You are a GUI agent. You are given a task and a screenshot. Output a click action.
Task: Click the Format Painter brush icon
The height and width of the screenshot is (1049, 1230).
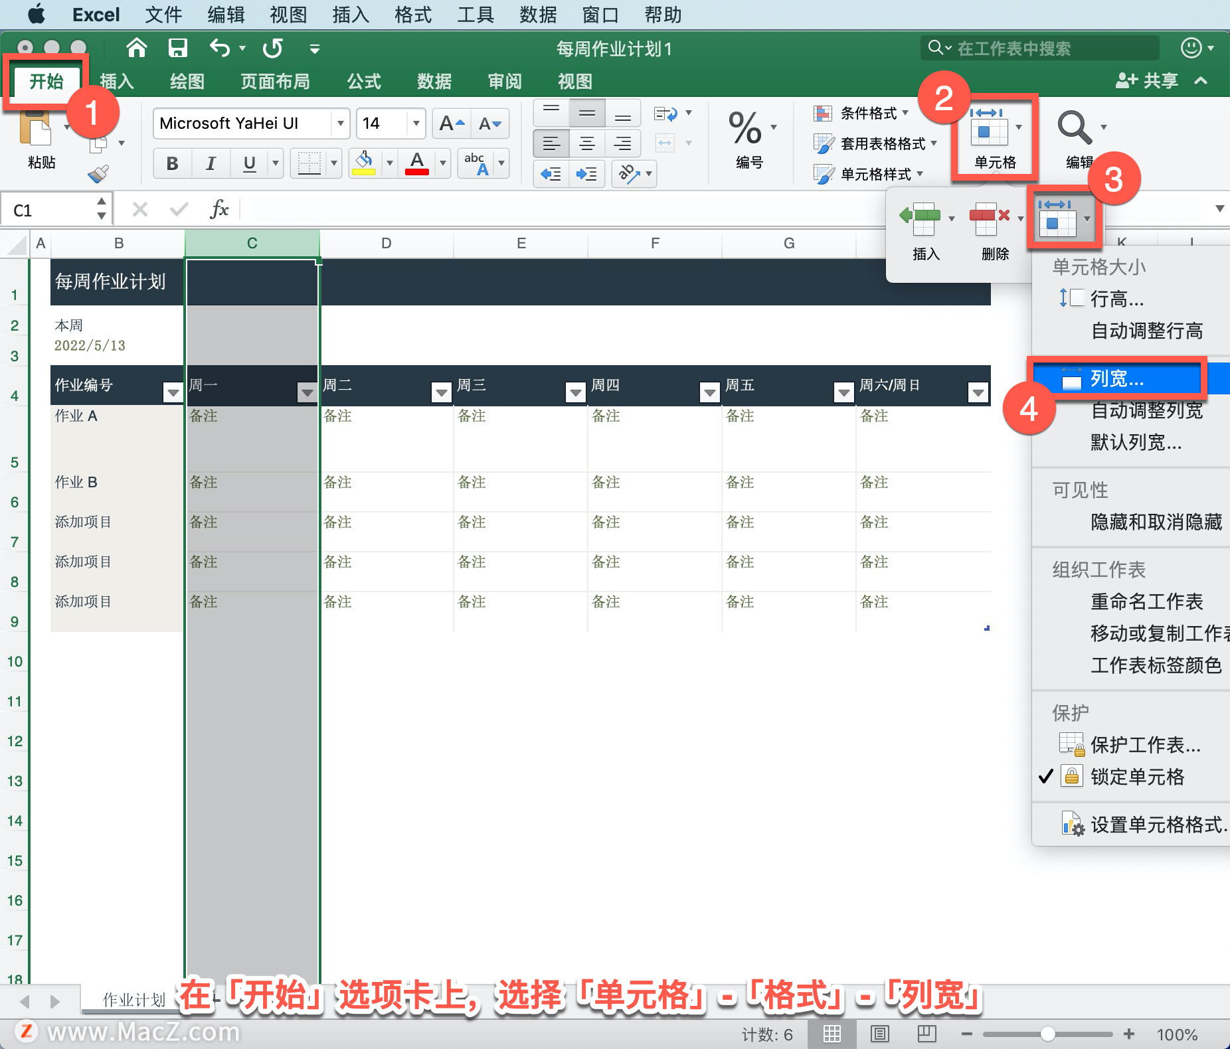tap(98, 174)
